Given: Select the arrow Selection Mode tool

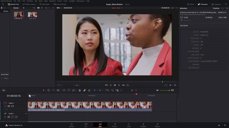Looking at the screenshot, I should click(44, 90).
